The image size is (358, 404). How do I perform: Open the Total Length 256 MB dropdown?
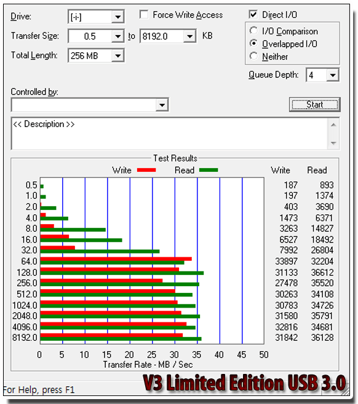pos(117,56)
